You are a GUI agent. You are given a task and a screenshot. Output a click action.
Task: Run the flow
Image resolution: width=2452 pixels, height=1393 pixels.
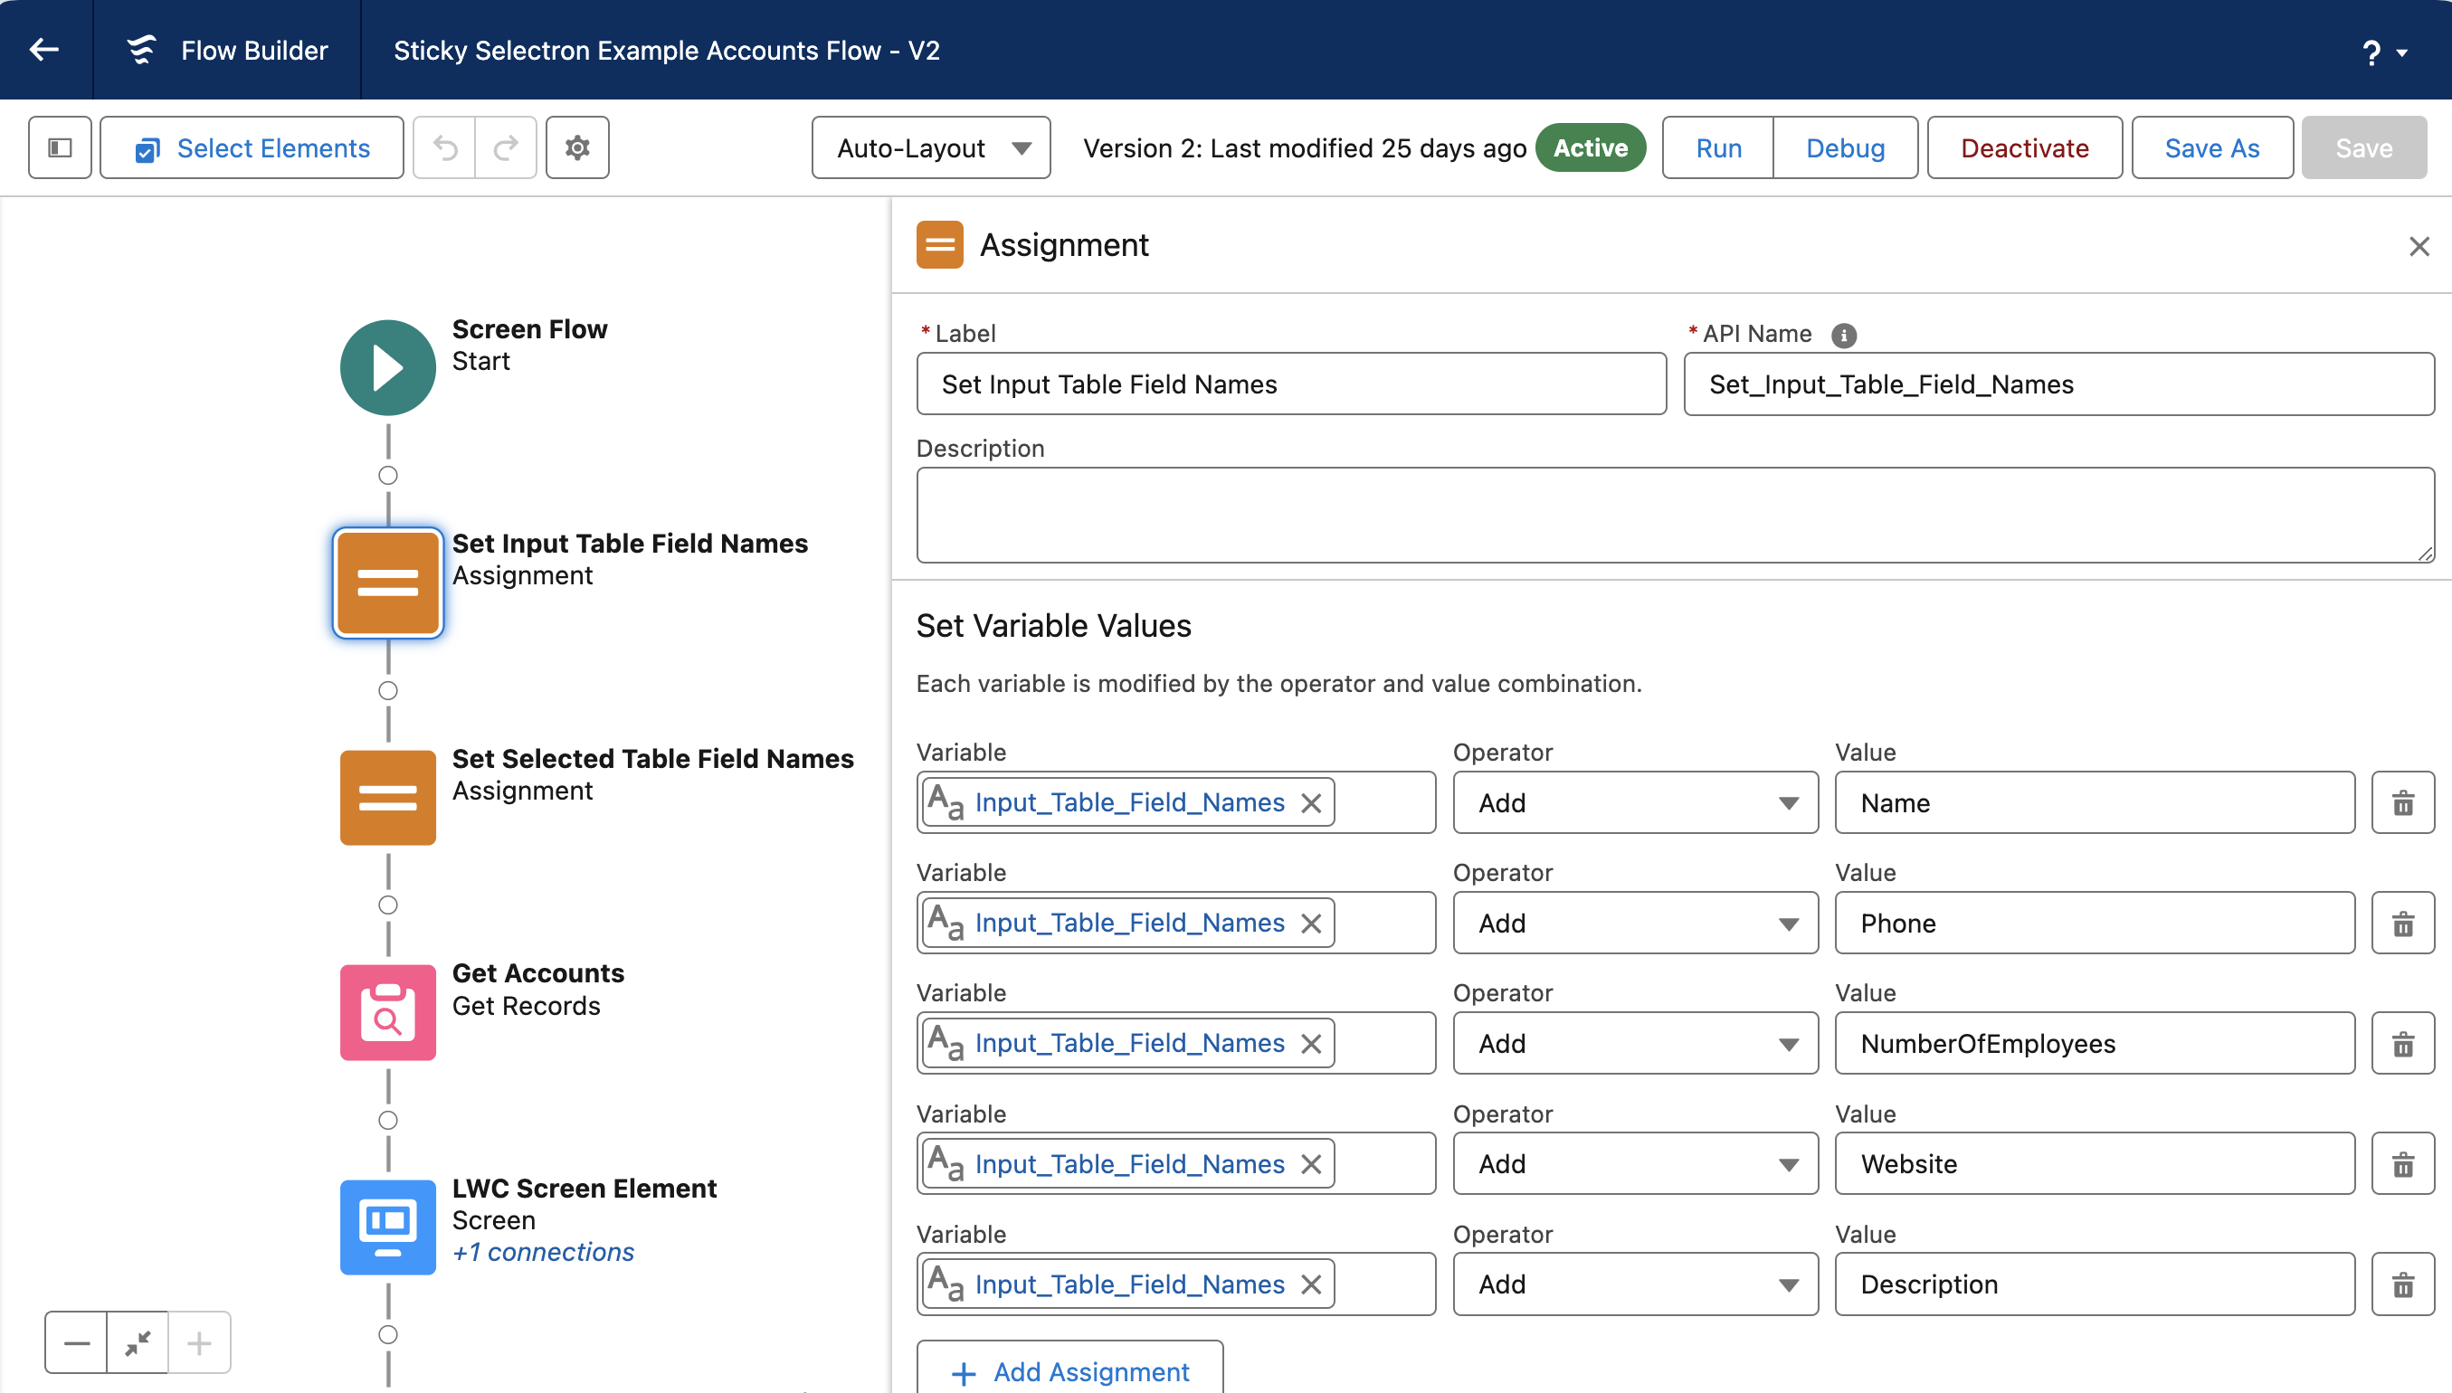[x=1718, y=147]
